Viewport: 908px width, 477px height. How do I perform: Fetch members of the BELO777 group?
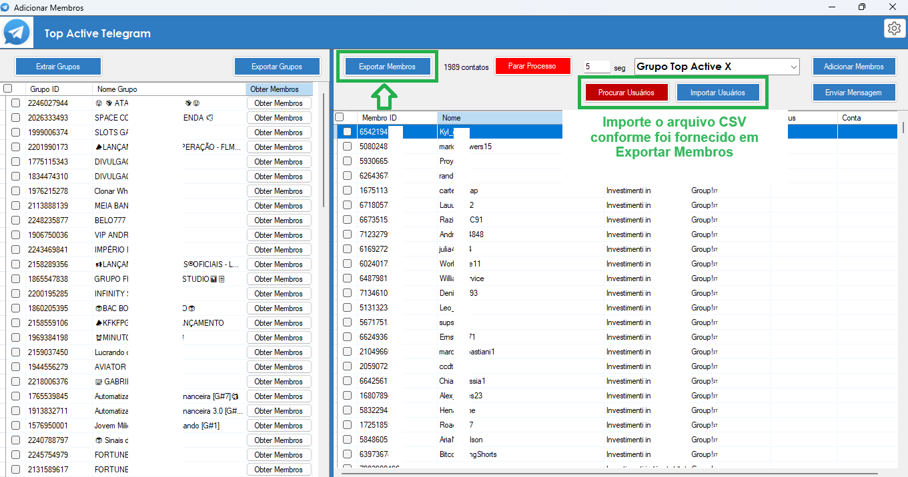click(279, 221)
